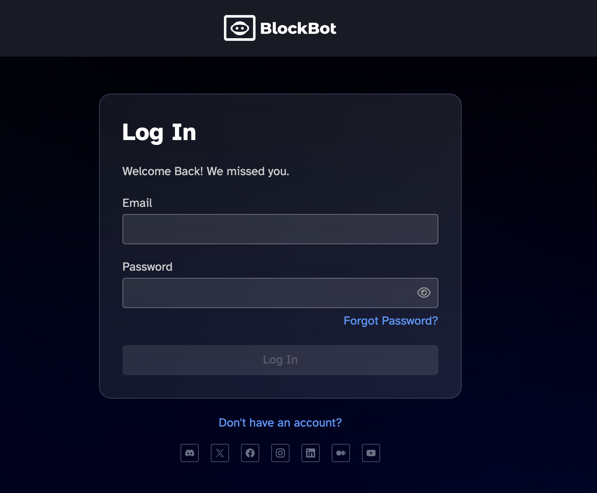Open the Discord social icon
This screenshot has height=493, width=597.
click(189, 453)
